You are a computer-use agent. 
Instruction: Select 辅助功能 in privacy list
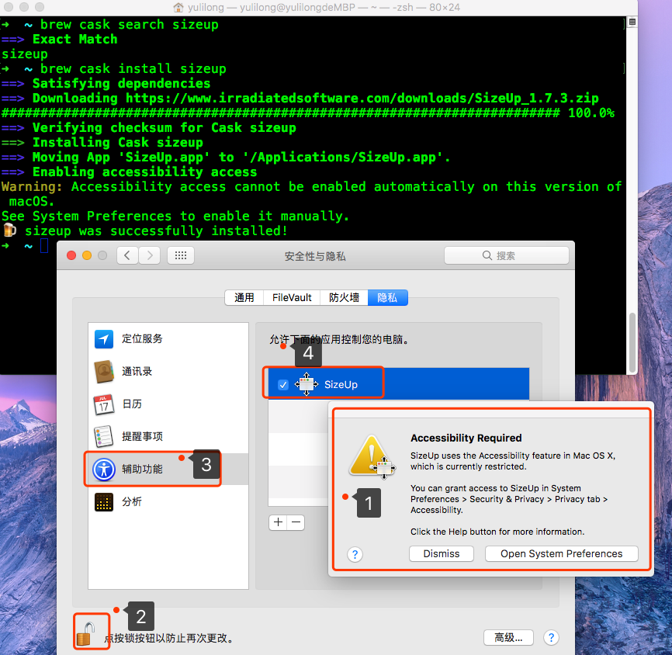pyautogui.click(x=168, y=470)
